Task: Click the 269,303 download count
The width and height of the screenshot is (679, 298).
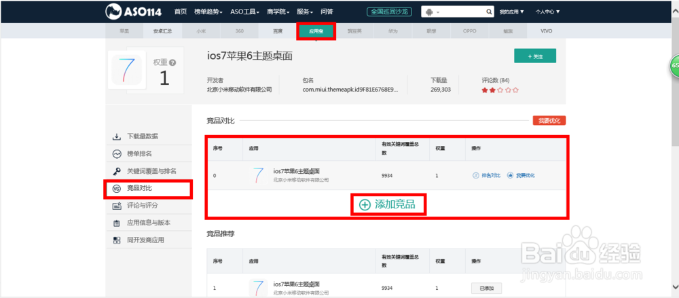Action: pyautogui.click(x=441, y=90)
